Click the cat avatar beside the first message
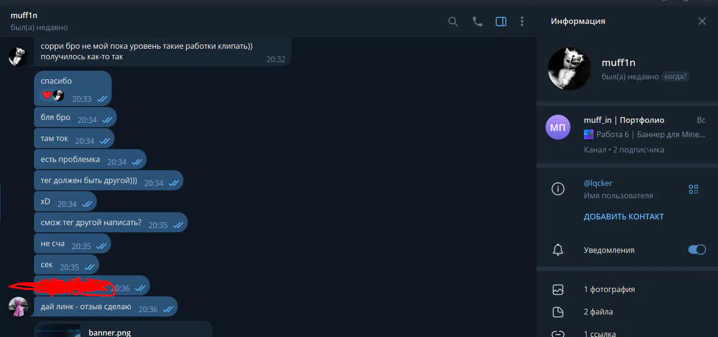 click(18, 56)
